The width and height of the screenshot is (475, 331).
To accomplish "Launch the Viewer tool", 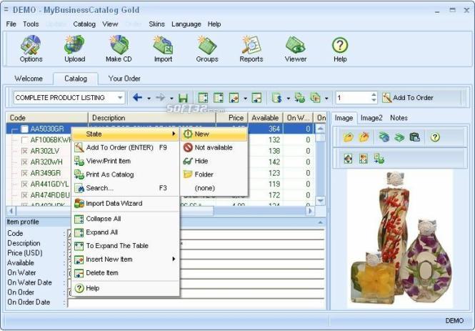I will tap(296, 49).
